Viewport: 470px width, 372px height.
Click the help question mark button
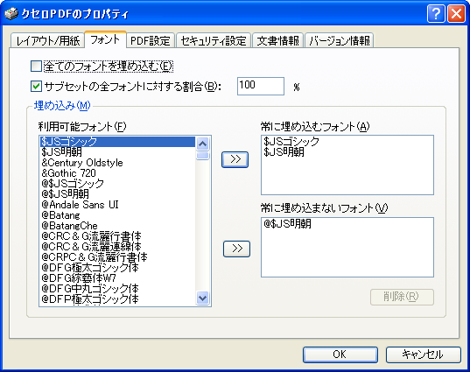[436, 14]
